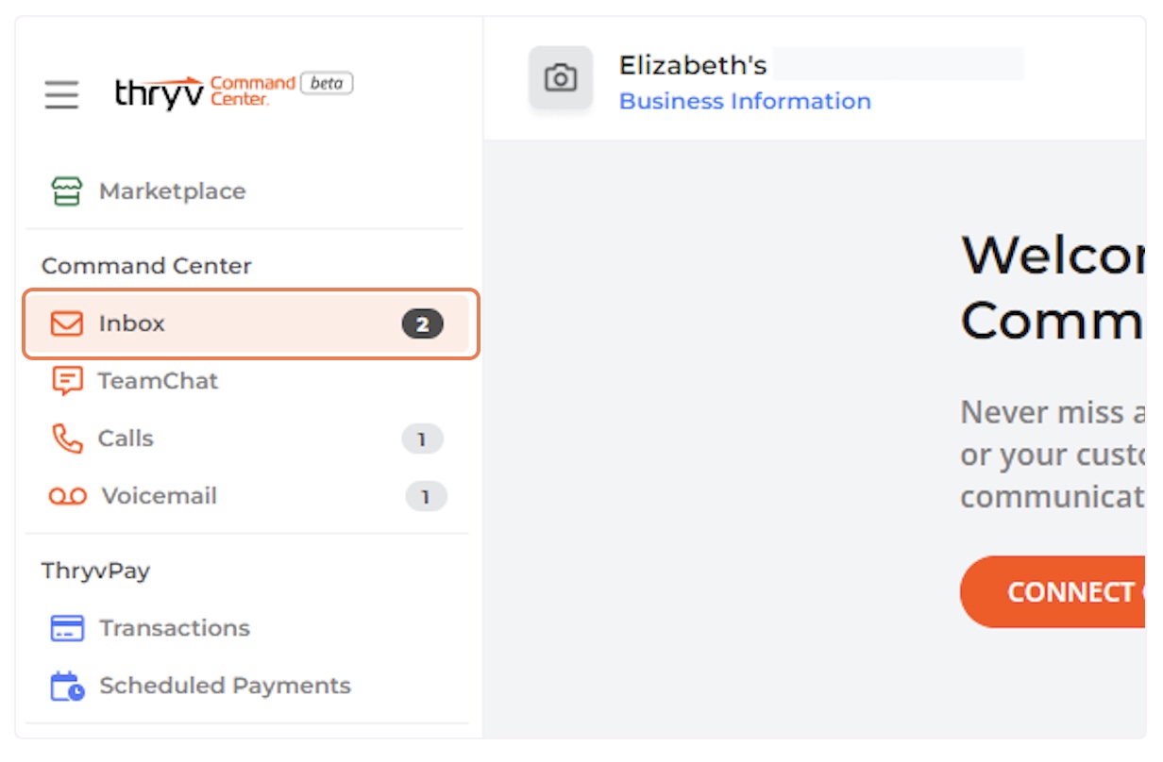
Task: Click the Voicemail tape icon
Action: tap(68, 496)
